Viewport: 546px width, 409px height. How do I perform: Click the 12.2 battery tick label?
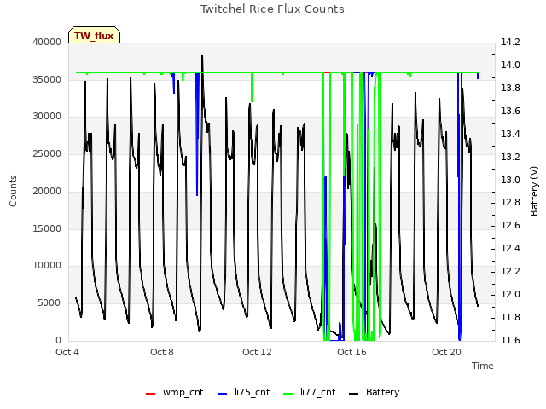[x=510, y=271]
